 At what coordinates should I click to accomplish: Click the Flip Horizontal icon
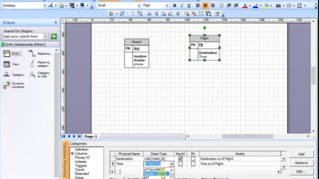pyautogui.click(x=149, y=13)
